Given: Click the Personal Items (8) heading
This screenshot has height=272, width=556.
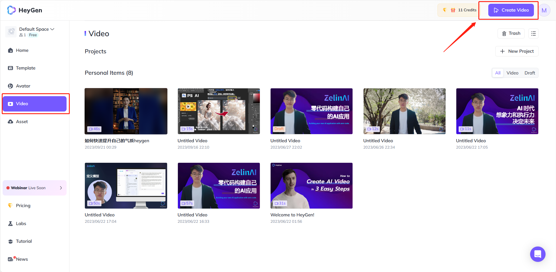Looking at the screenshot, I should [109, 73].
